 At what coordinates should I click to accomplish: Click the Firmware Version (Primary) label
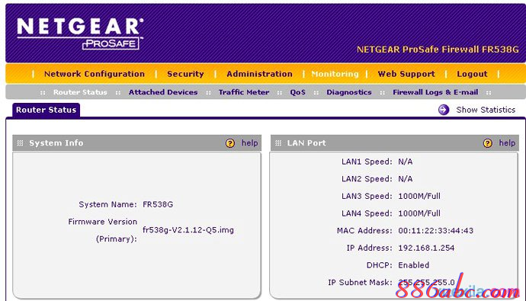coord(103,230)
